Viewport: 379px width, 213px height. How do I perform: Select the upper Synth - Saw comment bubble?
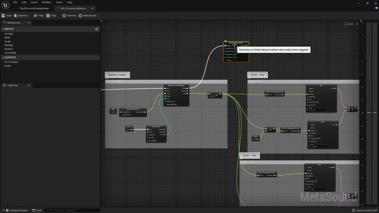258,75
